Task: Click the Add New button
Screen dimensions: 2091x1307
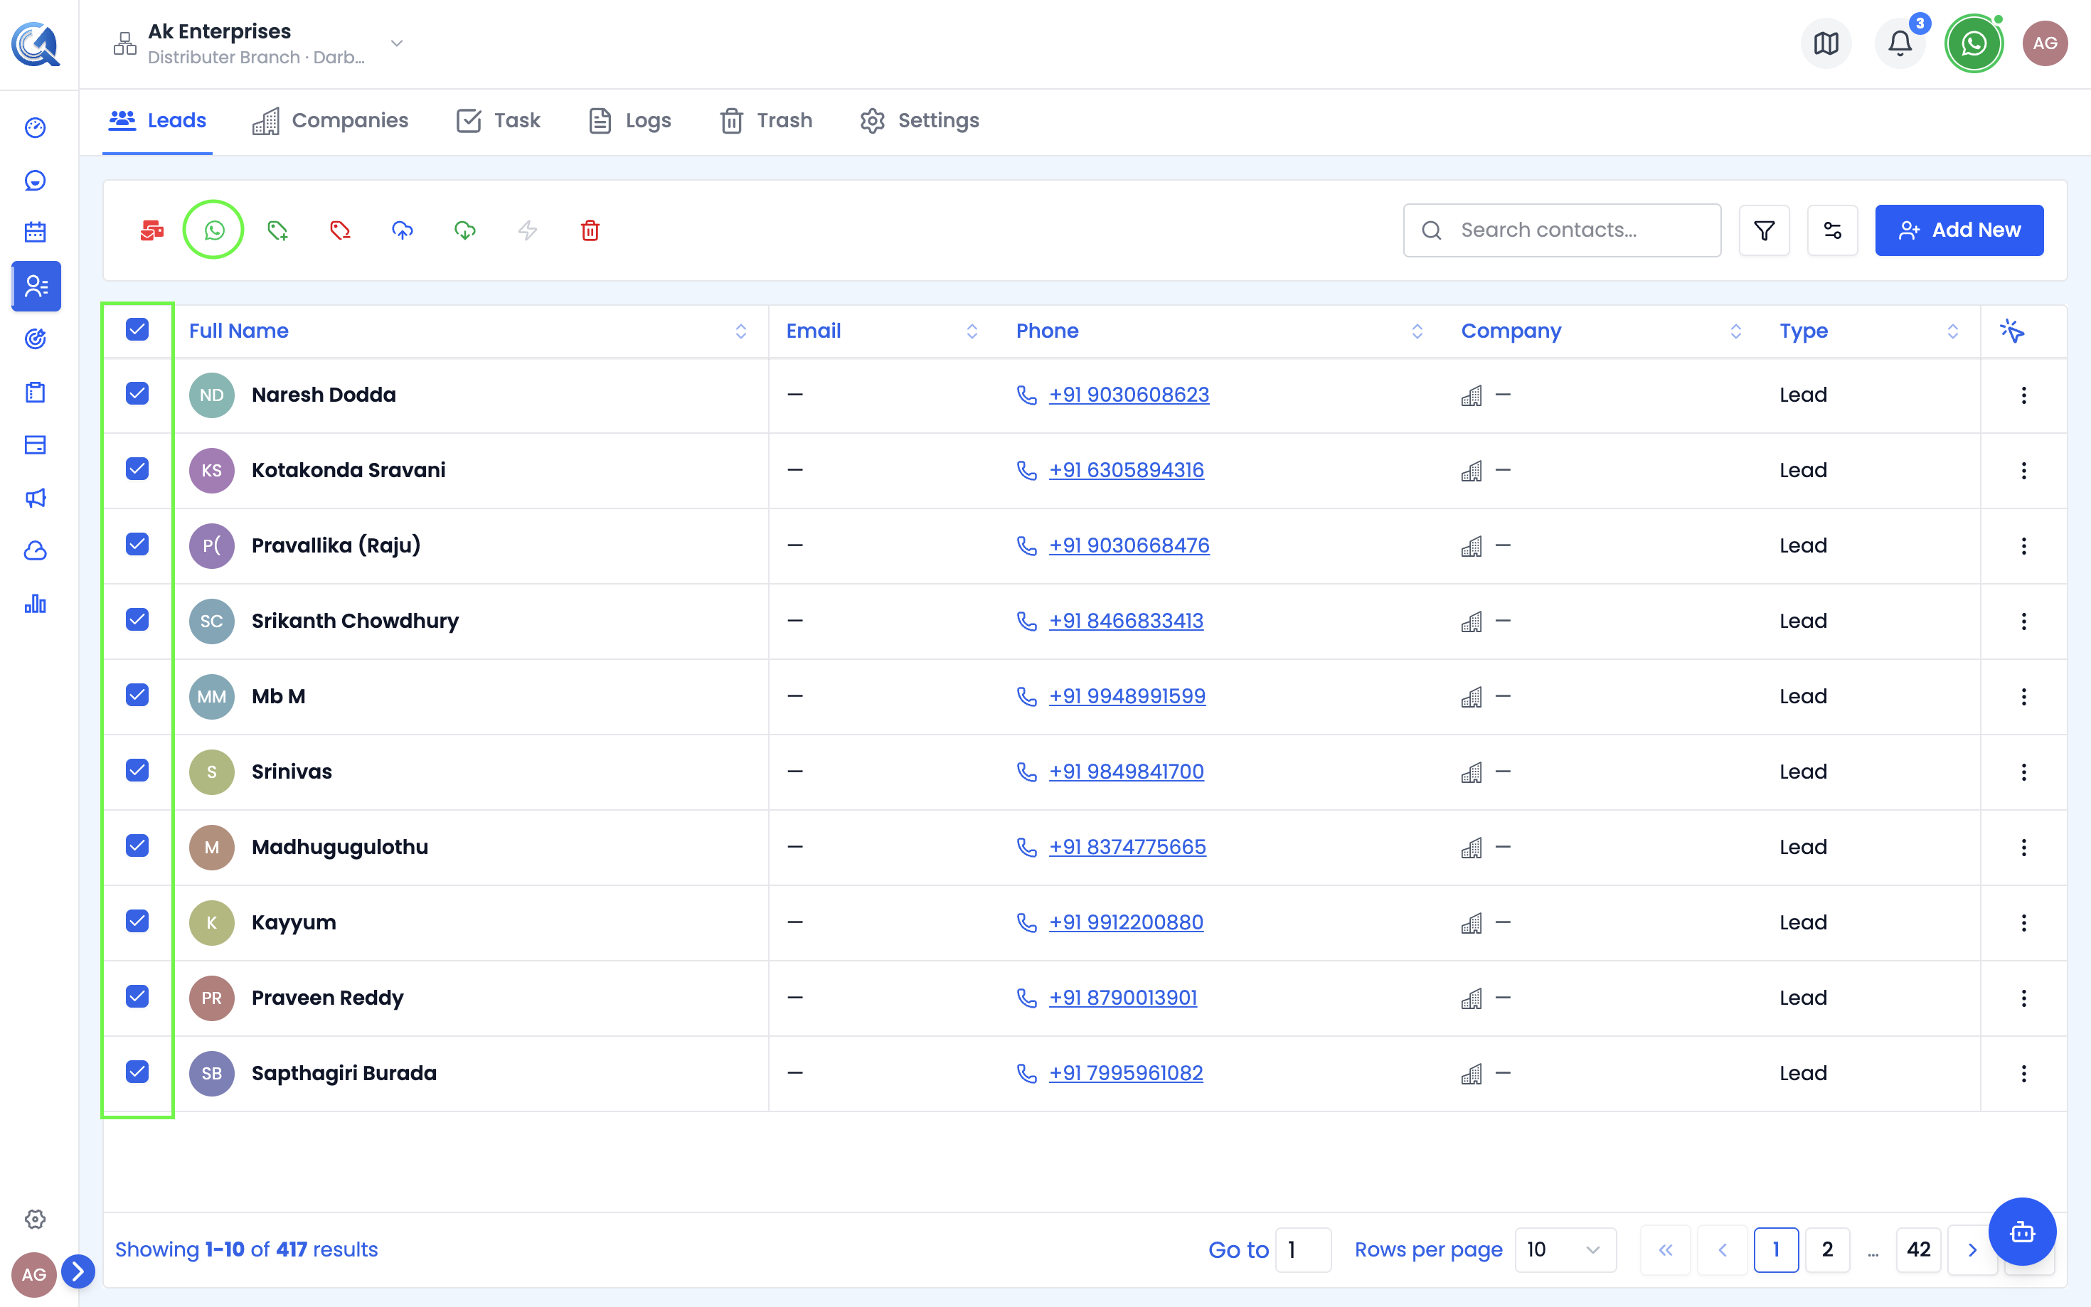Action: 1959,230
